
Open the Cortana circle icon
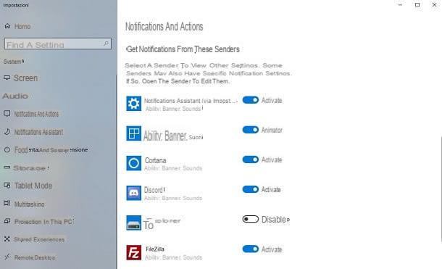133,163
